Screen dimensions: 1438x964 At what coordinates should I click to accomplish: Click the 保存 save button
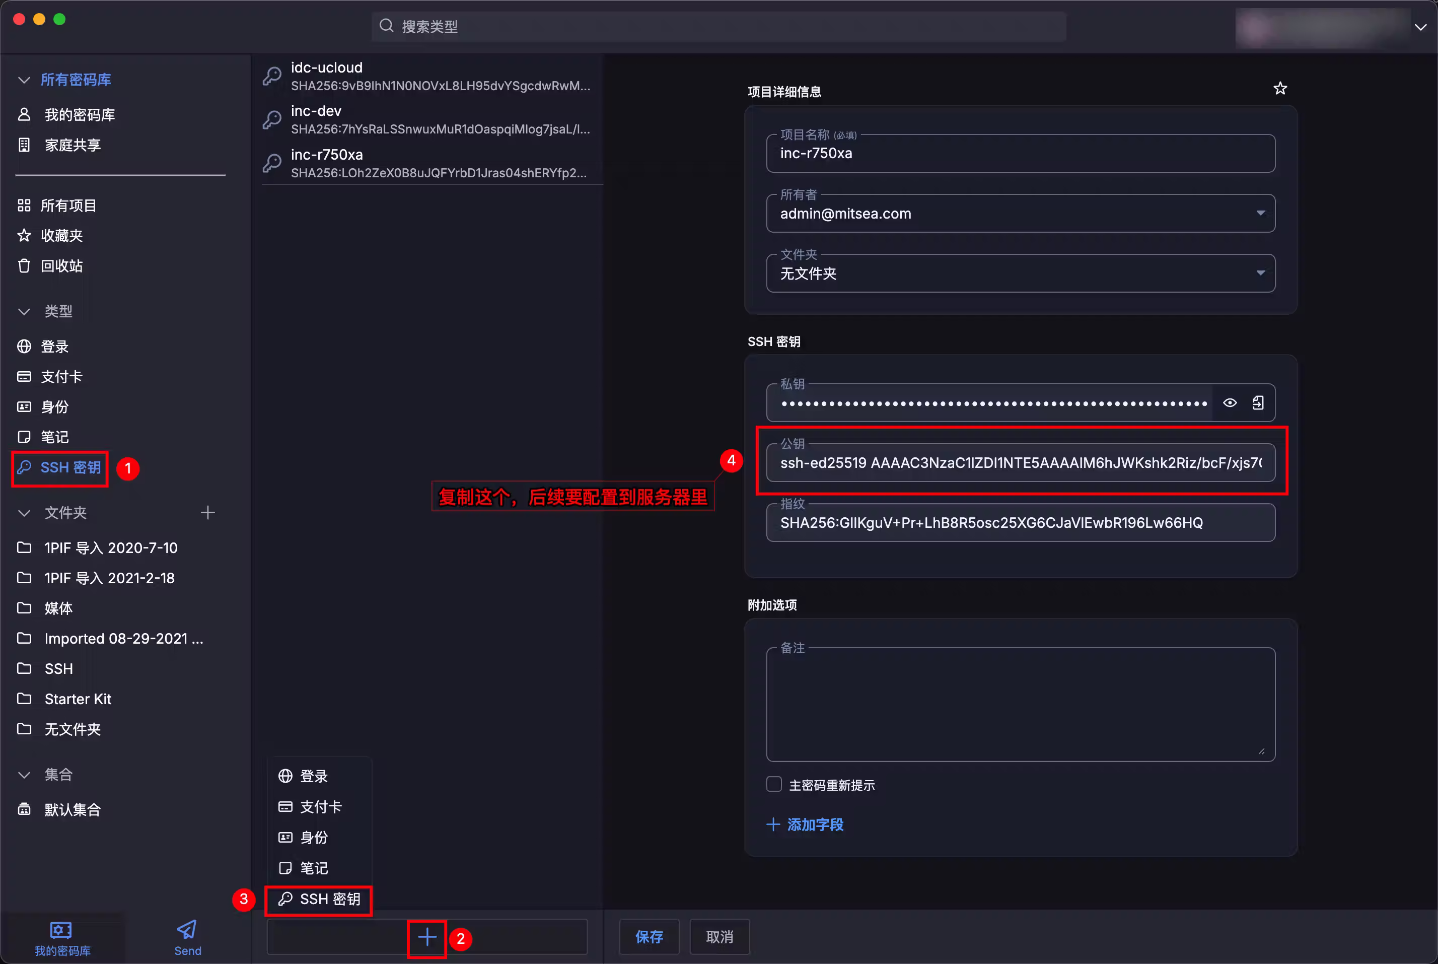649,937
